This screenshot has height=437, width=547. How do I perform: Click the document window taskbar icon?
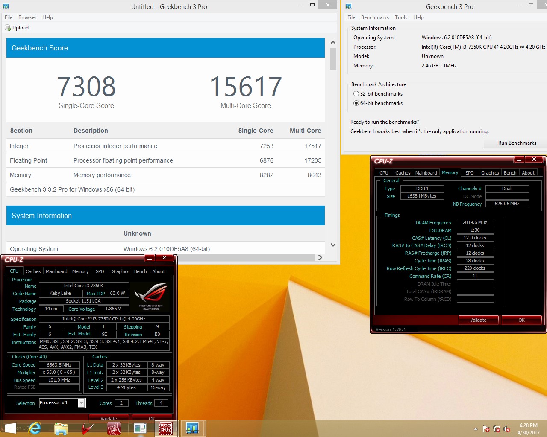[140, 428]
